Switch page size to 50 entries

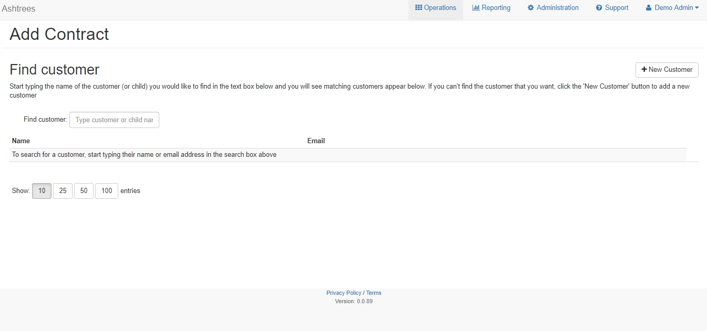84,191
